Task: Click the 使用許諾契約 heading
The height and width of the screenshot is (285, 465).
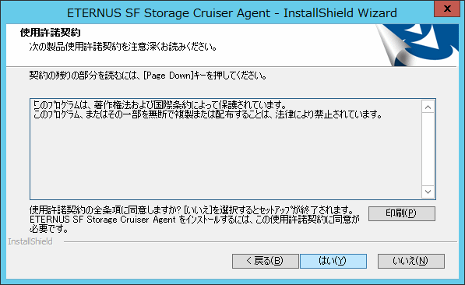Action: tap(51, 33)
